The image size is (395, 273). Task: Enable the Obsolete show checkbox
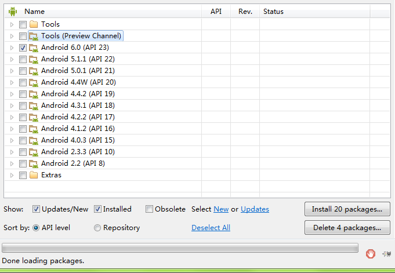[x=149, y=209]
